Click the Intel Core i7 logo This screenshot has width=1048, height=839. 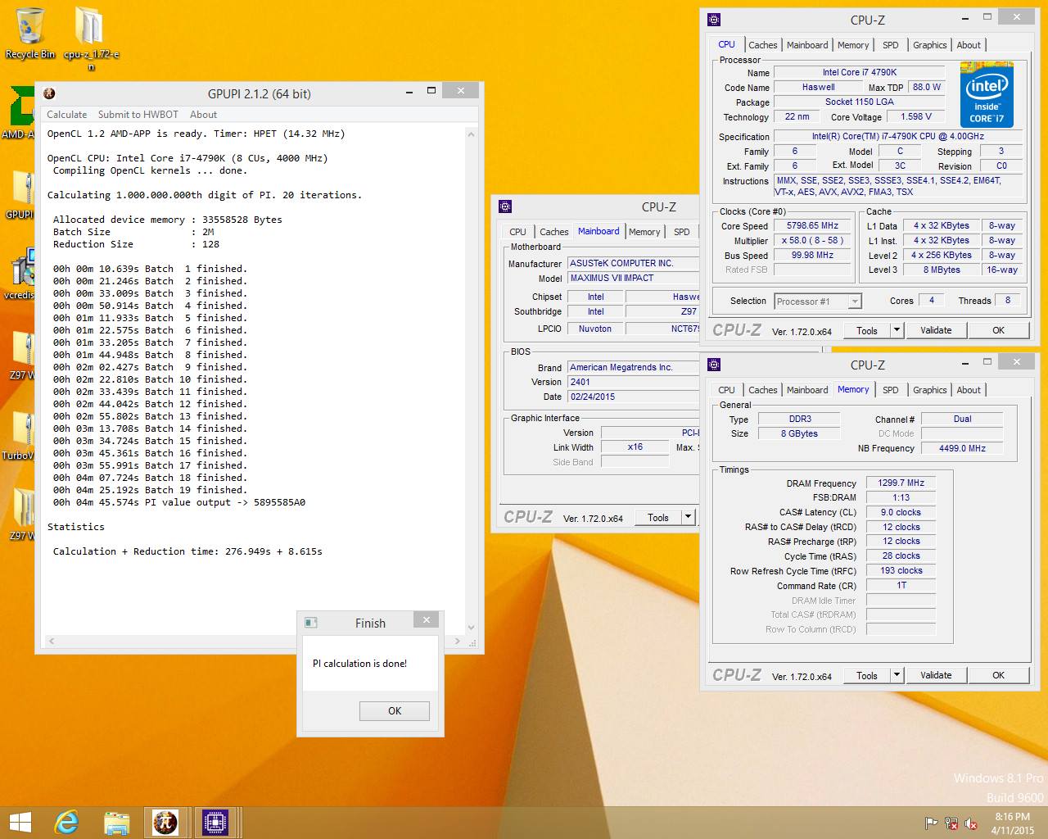point(986,94)
